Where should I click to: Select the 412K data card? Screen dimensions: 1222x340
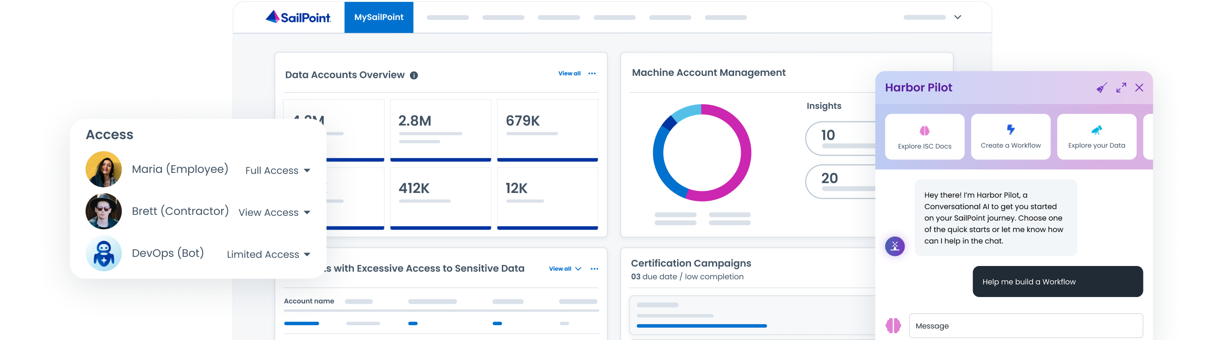pos(441,198)
